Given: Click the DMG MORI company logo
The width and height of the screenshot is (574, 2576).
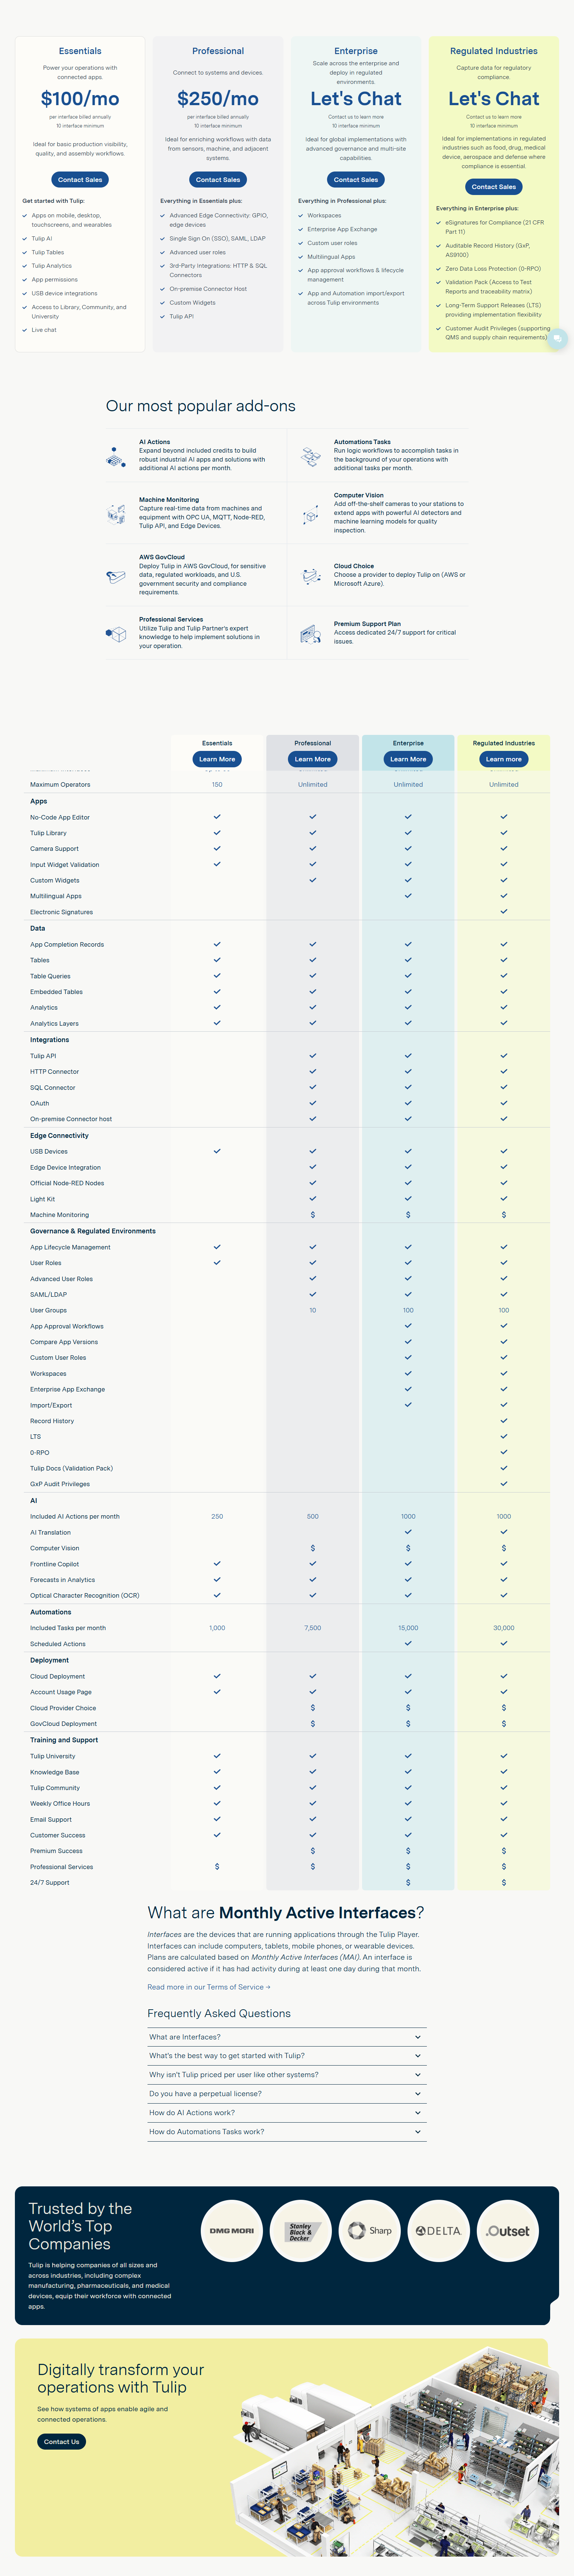Looking at the screenshot, I should 232,2231.
